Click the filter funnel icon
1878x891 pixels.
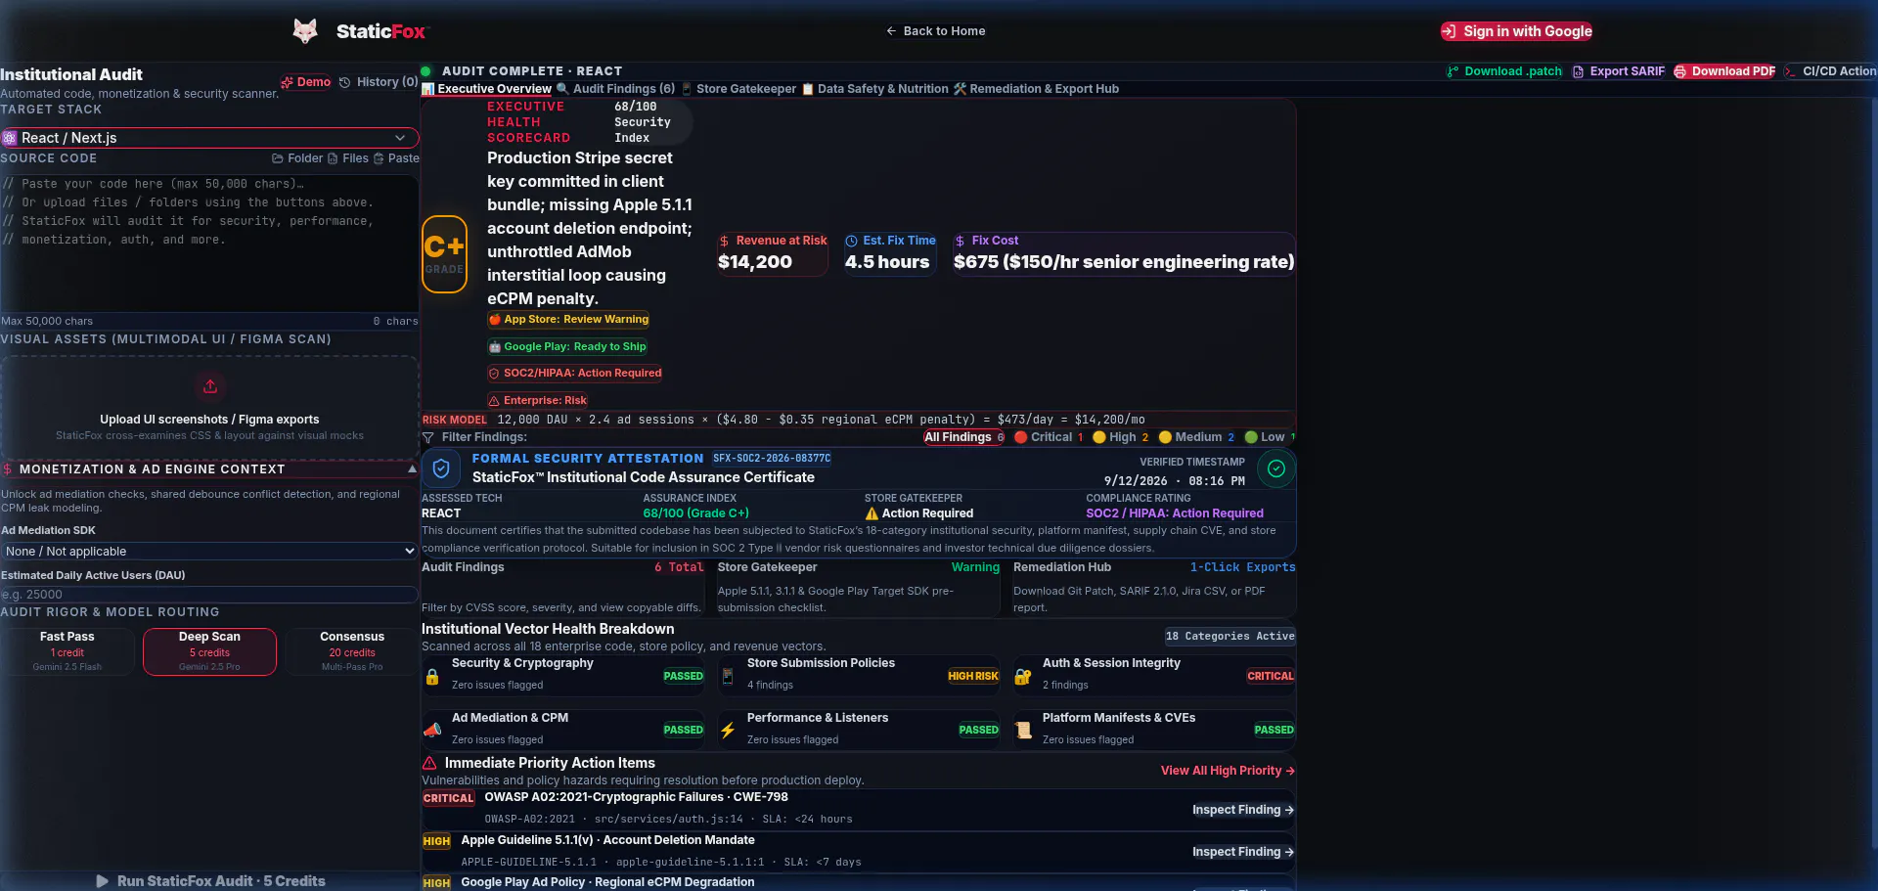pyautogui.click(x=427, y=437)
